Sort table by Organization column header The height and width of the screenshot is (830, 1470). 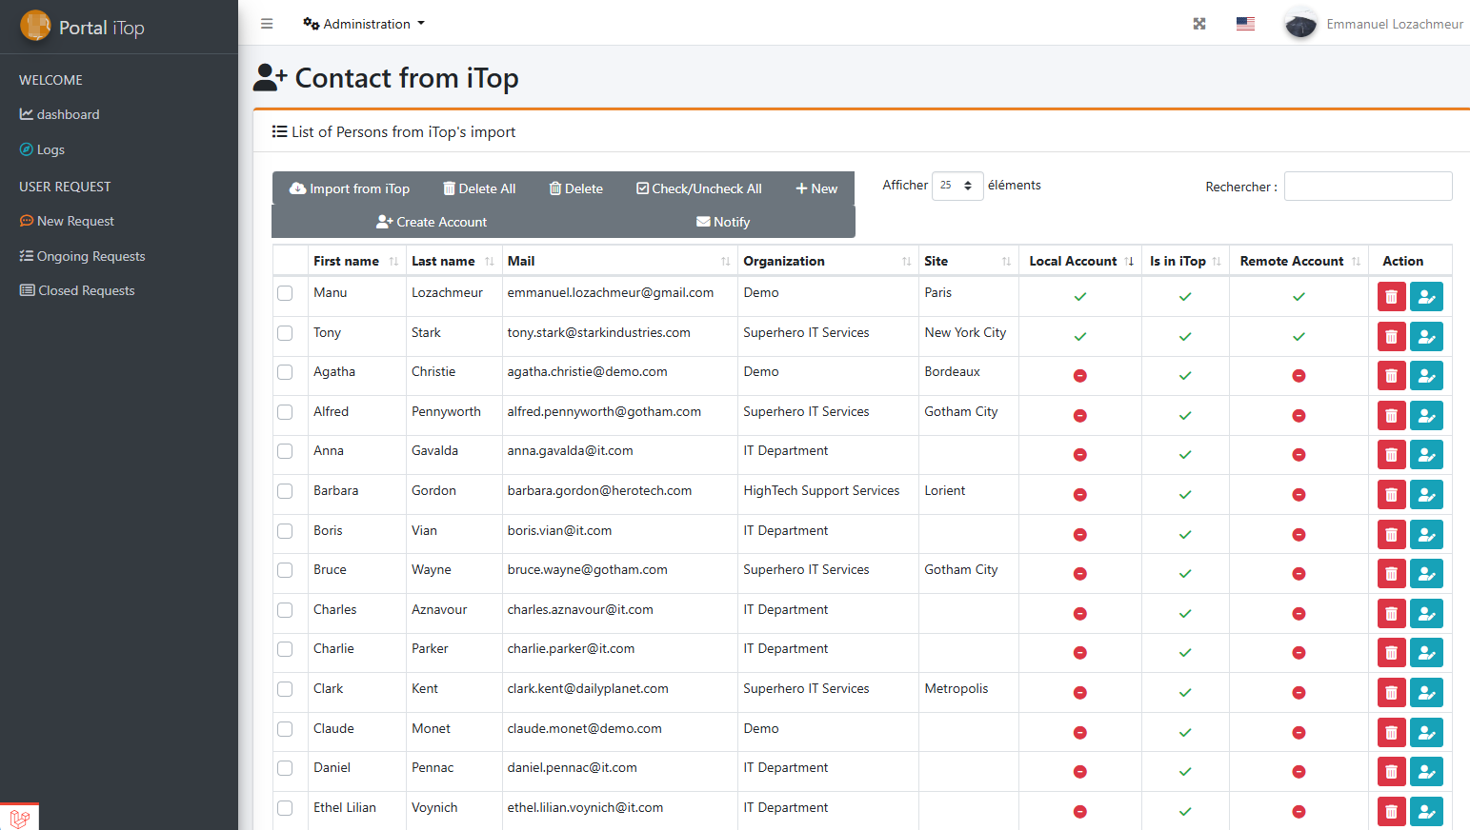coord(784,261)
